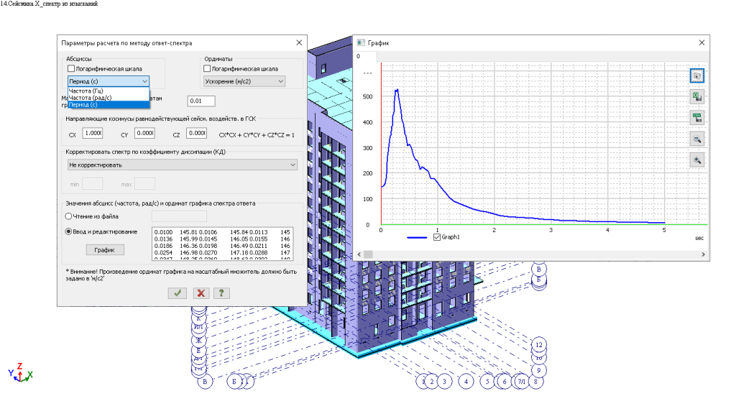Cancel dialog with red X button
This screenshot has height=396, width=736.
pos(201,293)
